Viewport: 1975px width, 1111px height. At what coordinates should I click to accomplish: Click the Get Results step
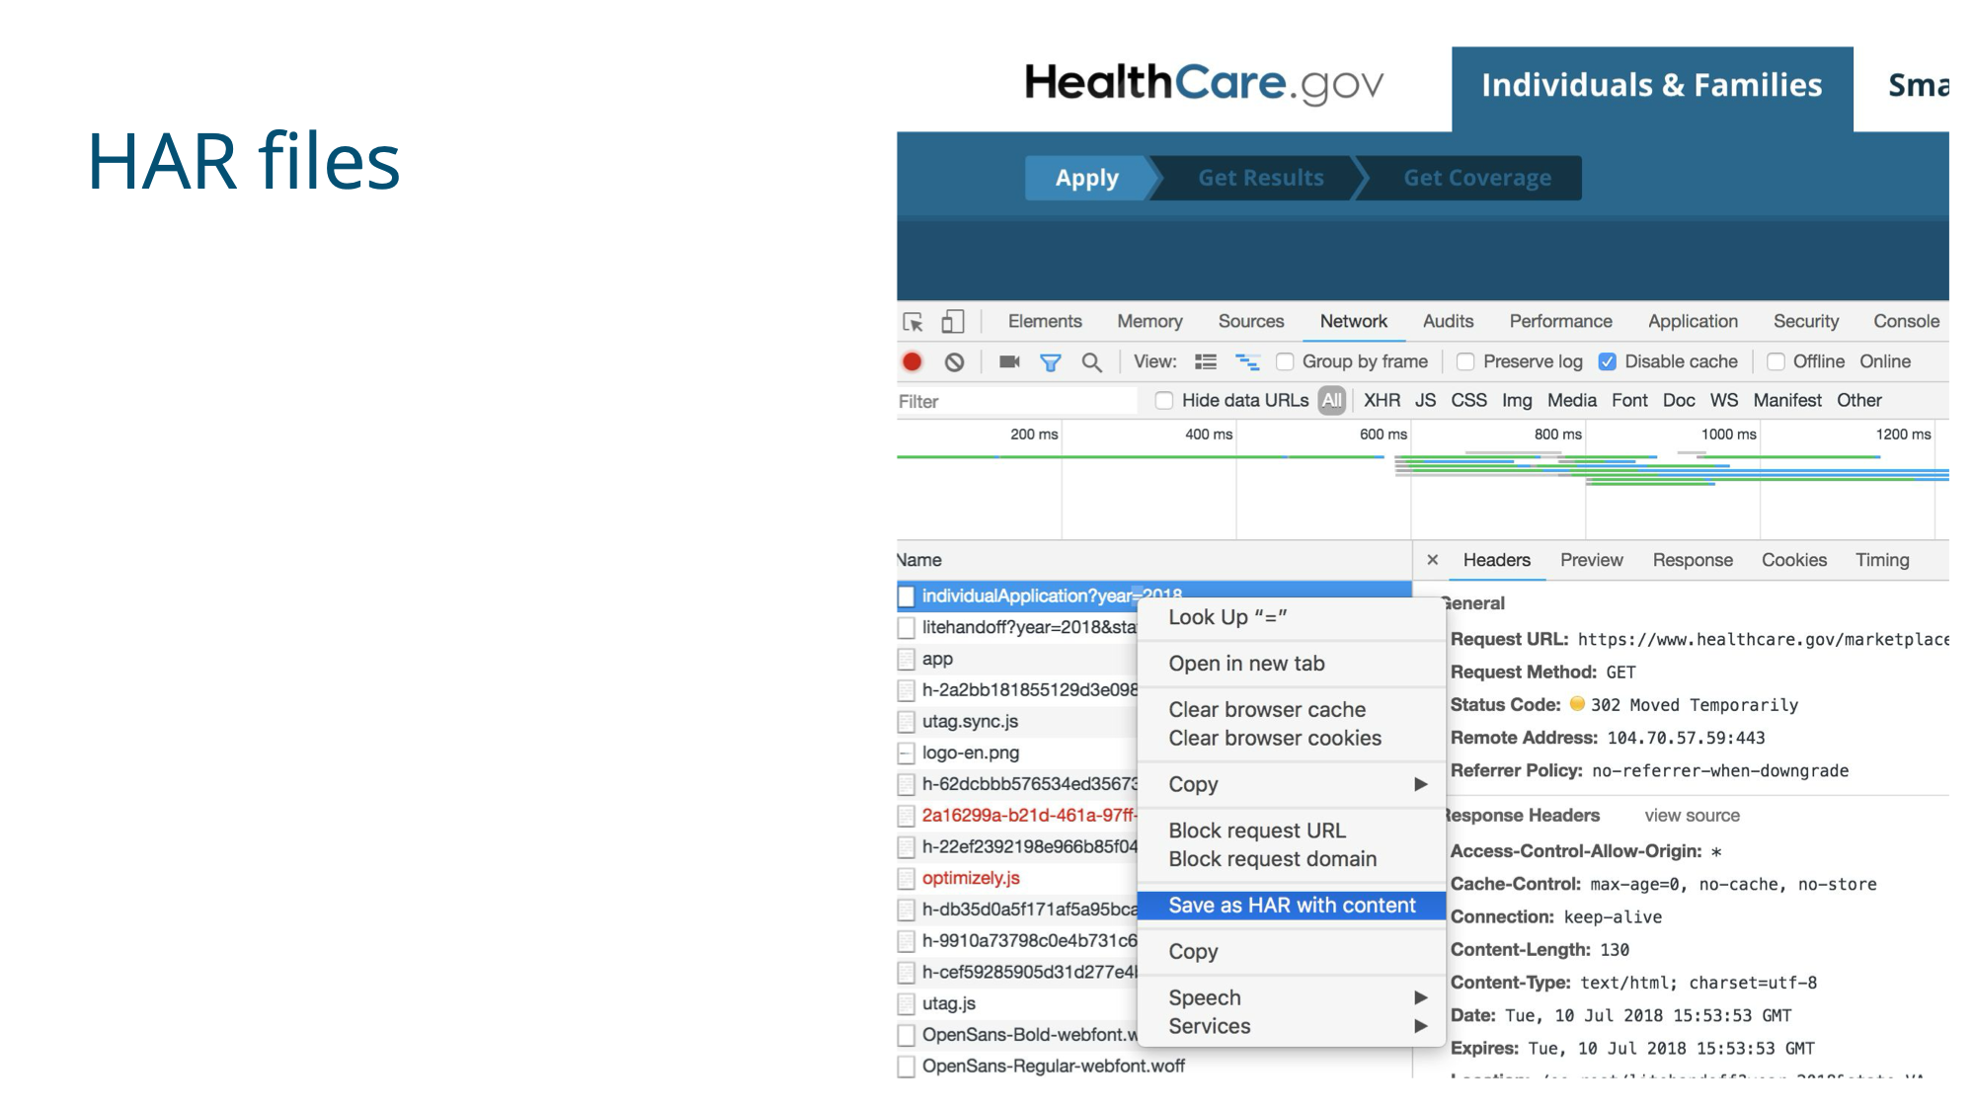coord(1260,178)
